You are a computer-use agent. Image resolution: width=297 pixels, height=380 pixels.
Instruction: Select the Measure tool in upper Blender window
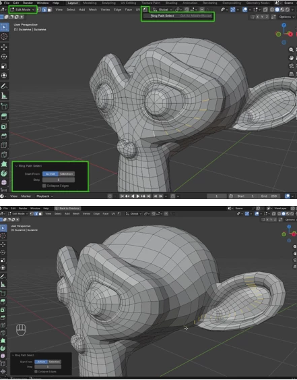point(4,96)
